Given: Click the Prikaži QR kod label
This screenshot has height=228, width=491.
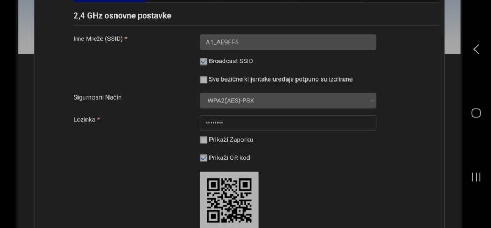Looking at the screenshot, I should tap(229, 158).
